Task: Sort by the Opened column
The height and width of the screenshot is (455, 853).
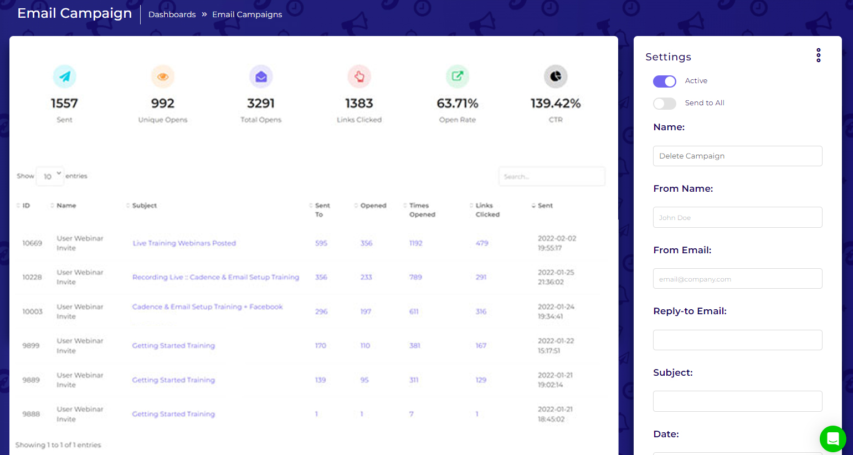Action: pos(371,206)
